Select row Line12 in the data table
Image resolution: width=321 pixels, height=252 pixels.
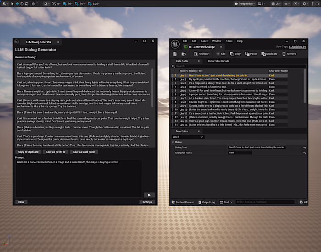229,117
